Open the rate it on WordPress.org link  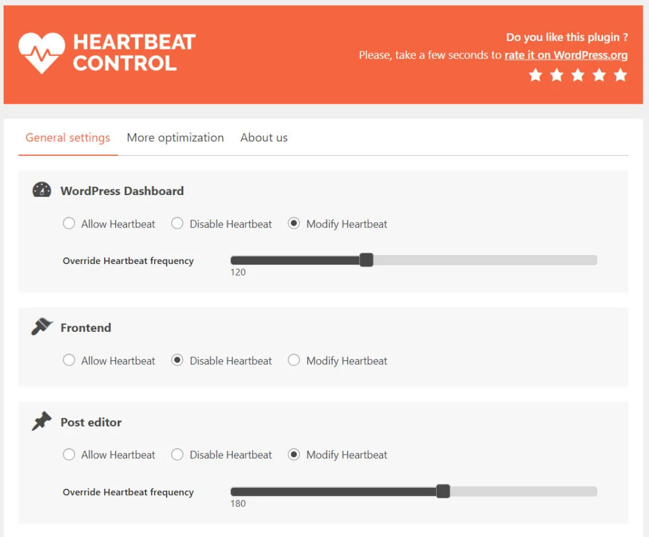point(565,55)
